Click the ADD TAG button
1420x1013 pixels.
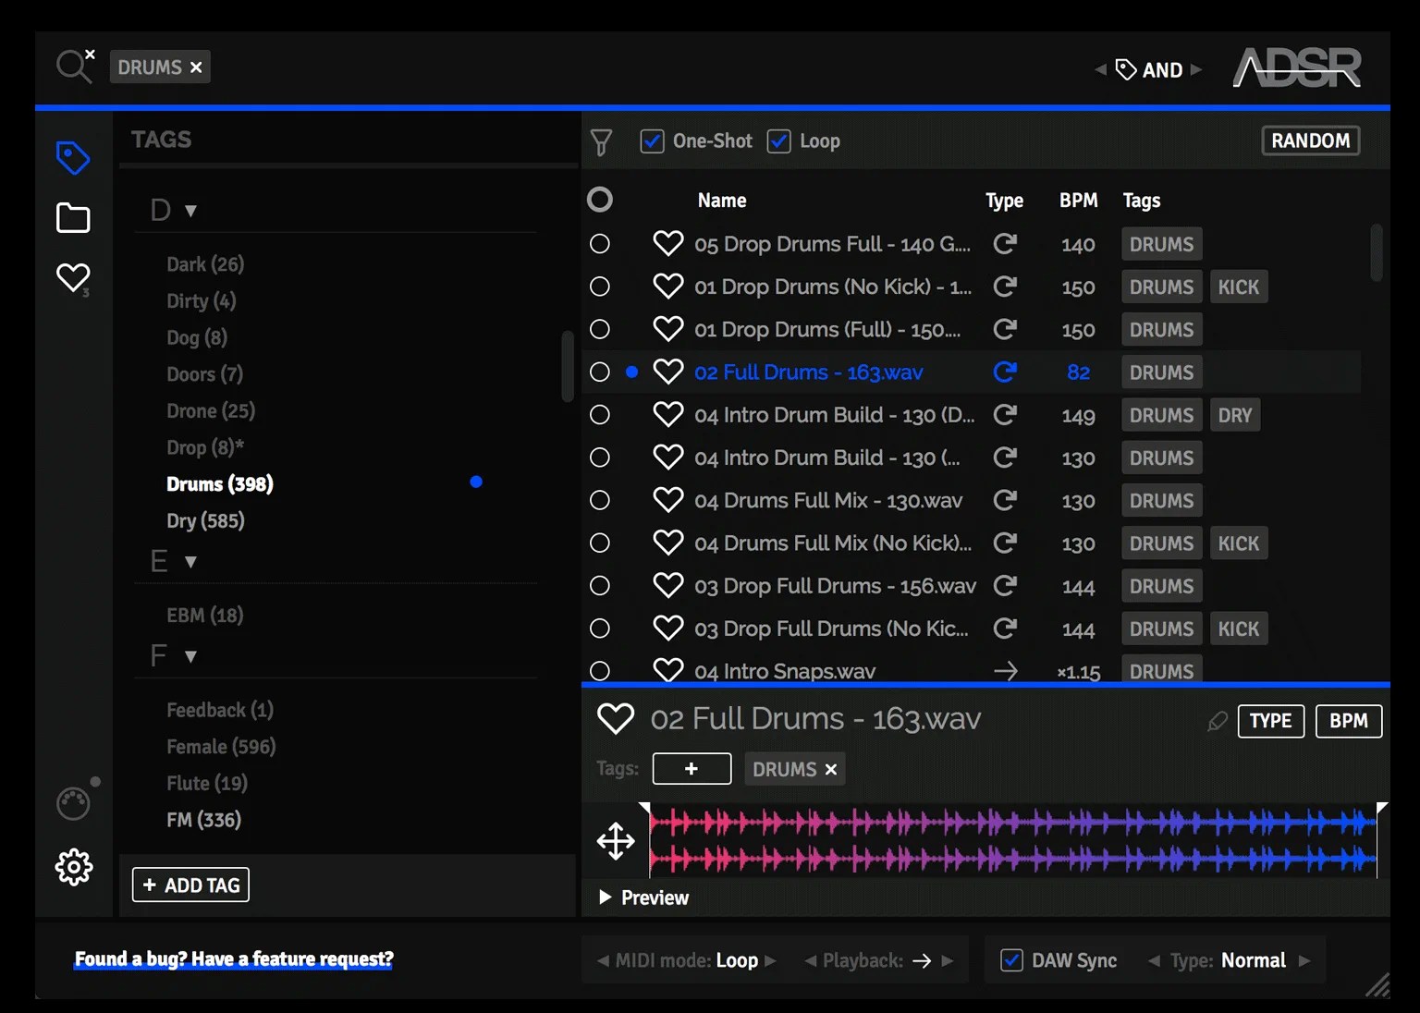click(190, 885)
